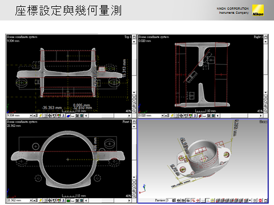
Task: Maximize the 3D Scene view pane
Action: (x=265, y=200)
